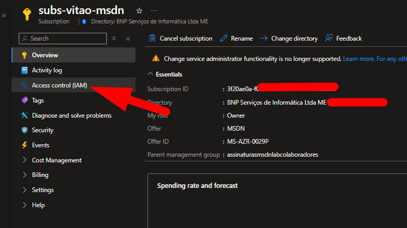
Task: Open Access control (IAM) menu item
Action: [59, 85]
